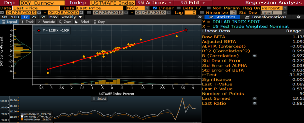Viewport: 304px width, 123px height.
Task: Edit the DXY Curncy dependent field
Action: tap(42, 3)
